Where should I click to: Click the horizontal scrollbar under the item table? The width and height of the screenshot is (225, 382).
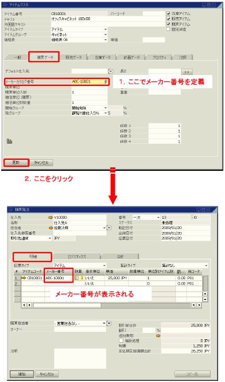[112, 305]
